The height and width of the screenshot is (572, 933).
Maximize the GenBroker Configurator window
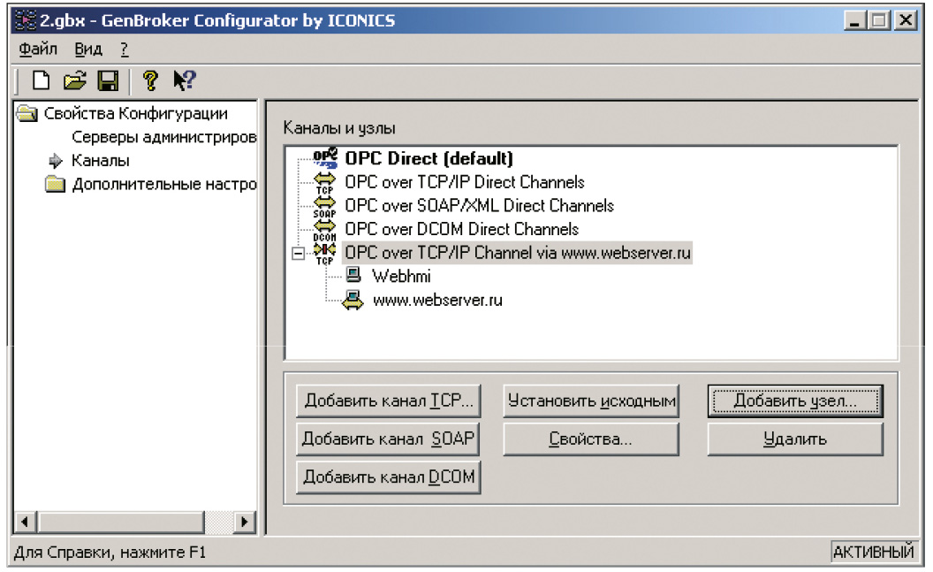point(879,21)
